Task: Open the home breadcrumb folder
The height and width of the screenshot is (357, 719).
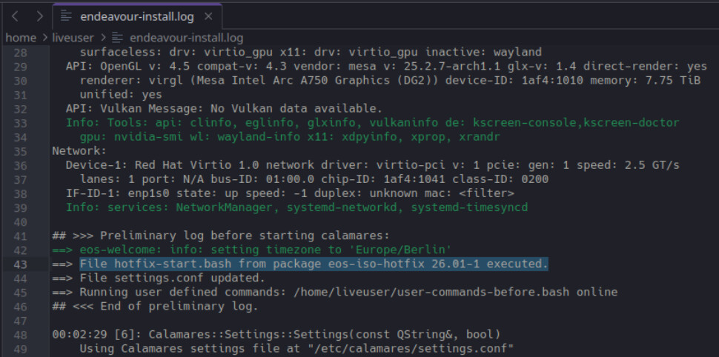Action: click(20, 37)
